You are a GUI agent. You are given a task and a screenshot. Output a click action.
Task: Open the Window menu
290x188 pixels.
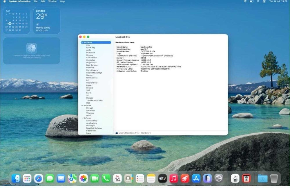pyautogui.click(x=52, y=1)
